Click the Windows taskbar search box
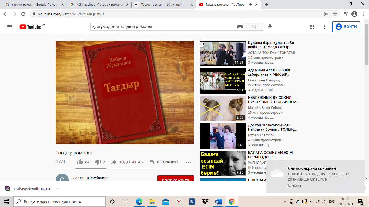369x207 pixels. pyautogui.click(x=59, y=202)
